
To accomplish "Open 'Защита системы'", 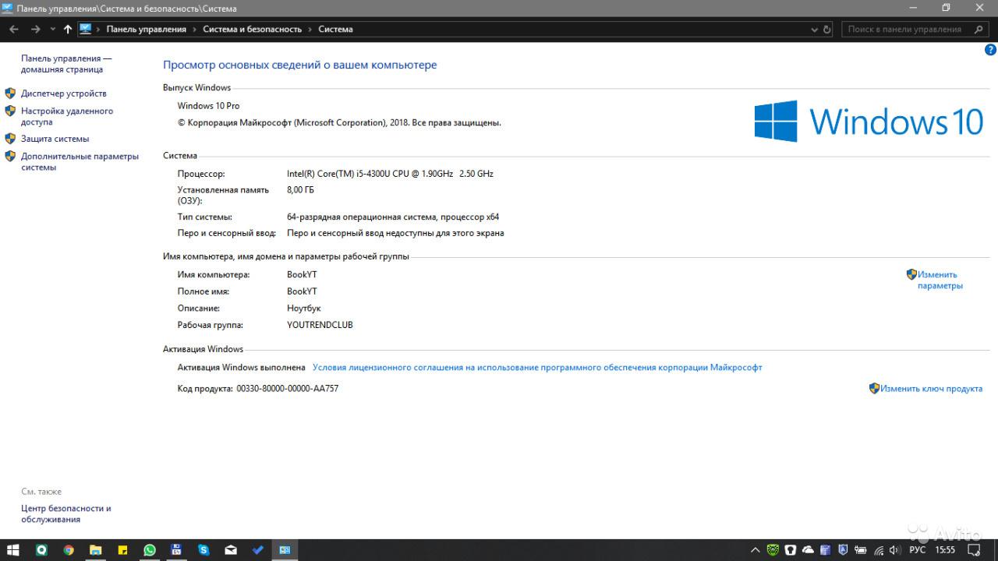I will click(55, 139).
